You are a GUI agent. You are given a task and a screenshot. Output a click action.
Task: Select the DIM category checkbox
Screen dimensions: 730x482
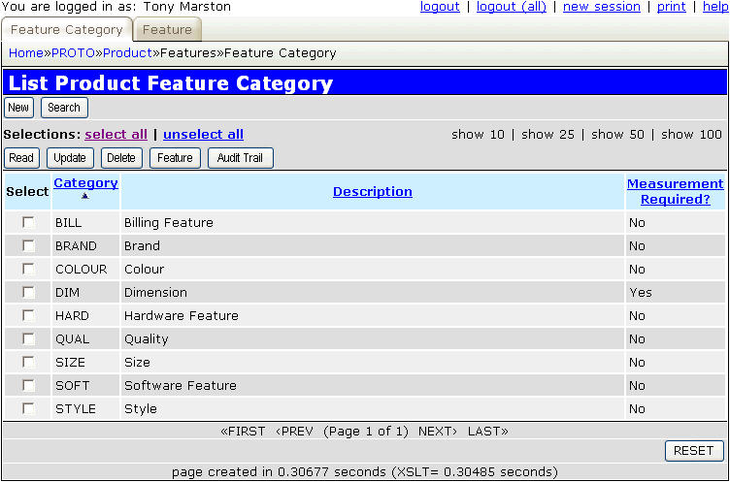point(28,292)
